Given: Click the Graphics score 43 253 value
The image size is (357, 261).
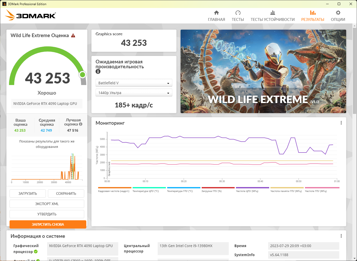Looking at the screenshot, I should click(x=134, y=43).
